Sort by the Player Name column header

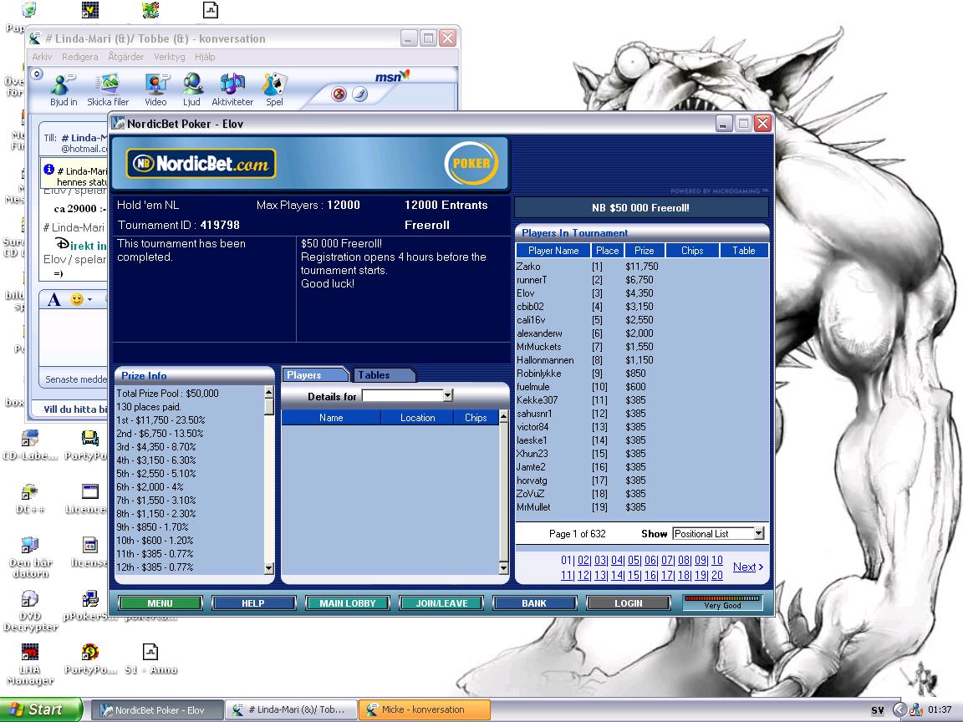tap(553, 251)
